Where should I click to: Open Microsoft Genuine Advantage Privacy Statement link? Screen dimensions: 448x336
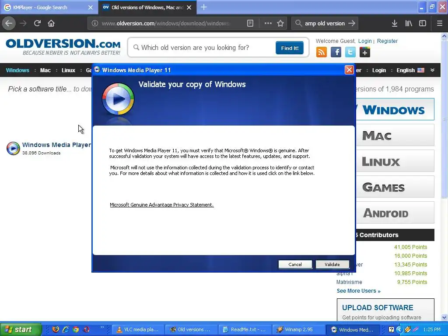tap(162, 205)
